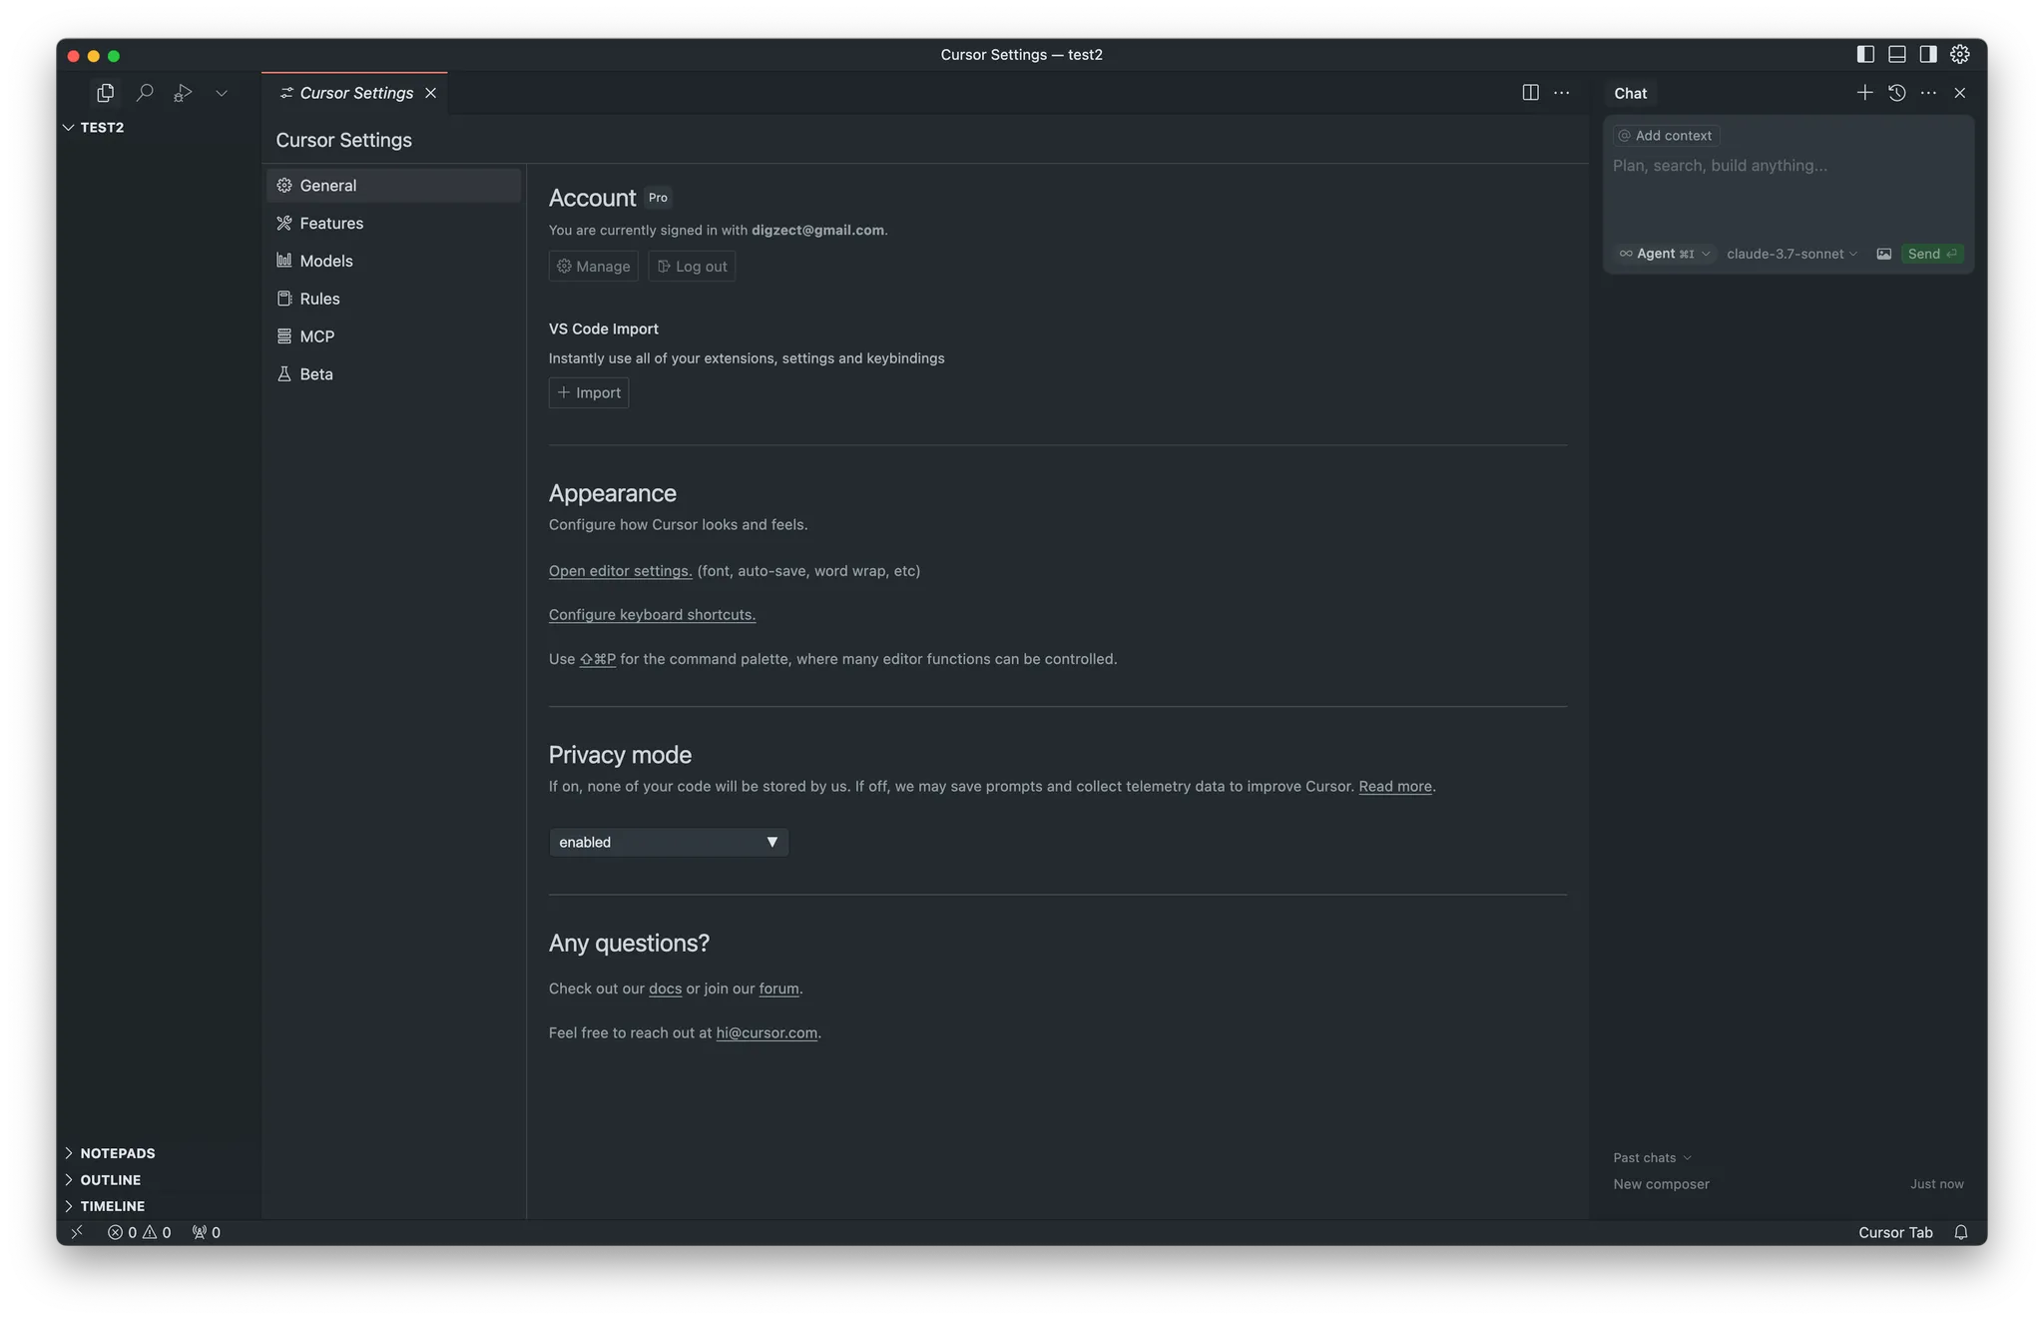Select the Features settings category
The height and width of the screenshot is (1320, 2044).
[393, 224]
